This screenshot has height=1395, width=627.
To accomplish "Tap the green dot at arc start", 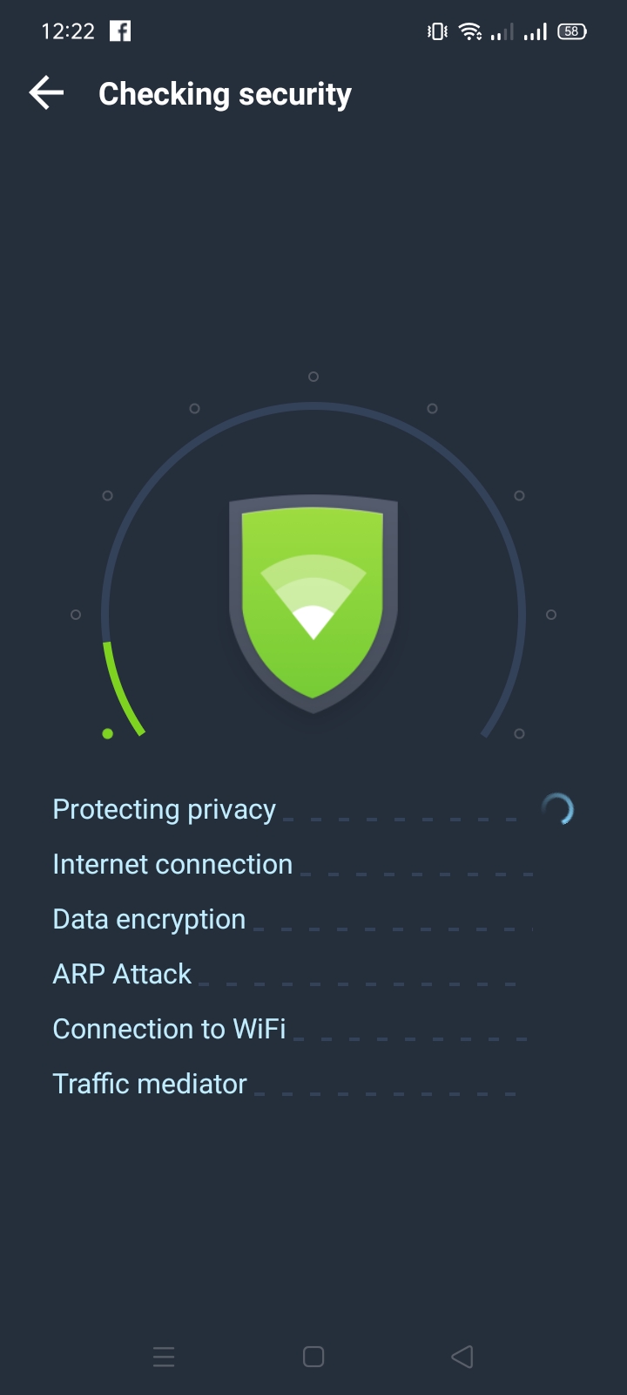I will [108, 734].
